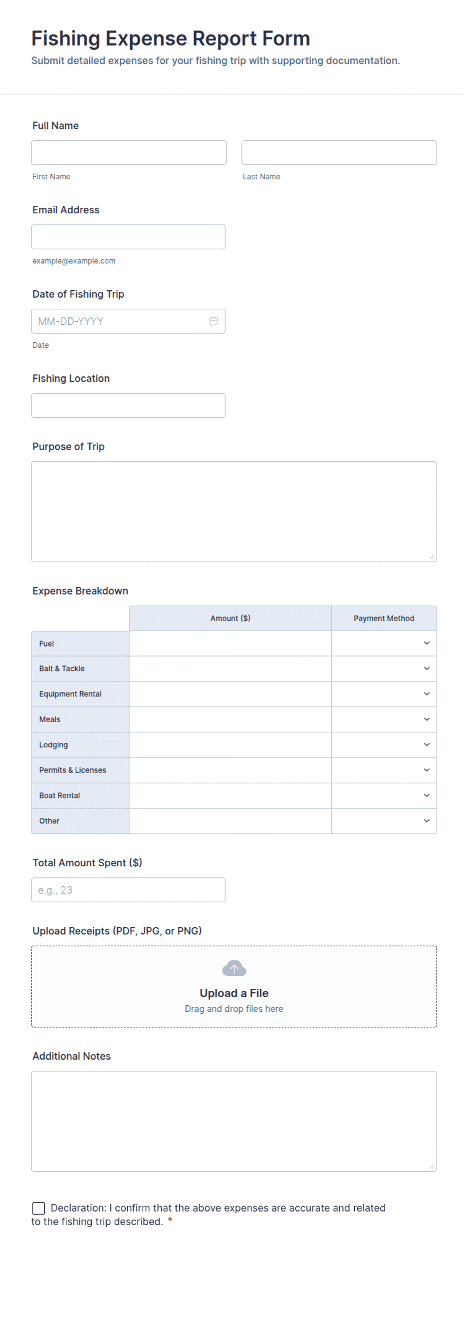Open Meals payment method dropdown
Viewport: 464px width, 1331px height.
[384, 719]
